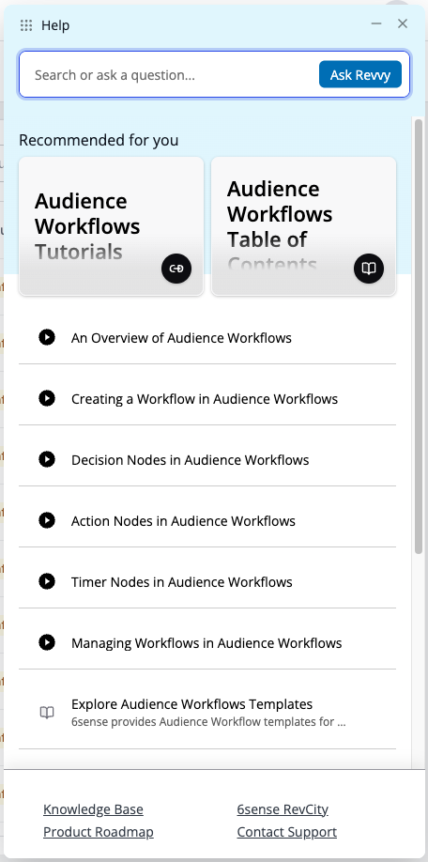Click the Contact Support link
The image size is (428, 862).
(x=287, y=832)
